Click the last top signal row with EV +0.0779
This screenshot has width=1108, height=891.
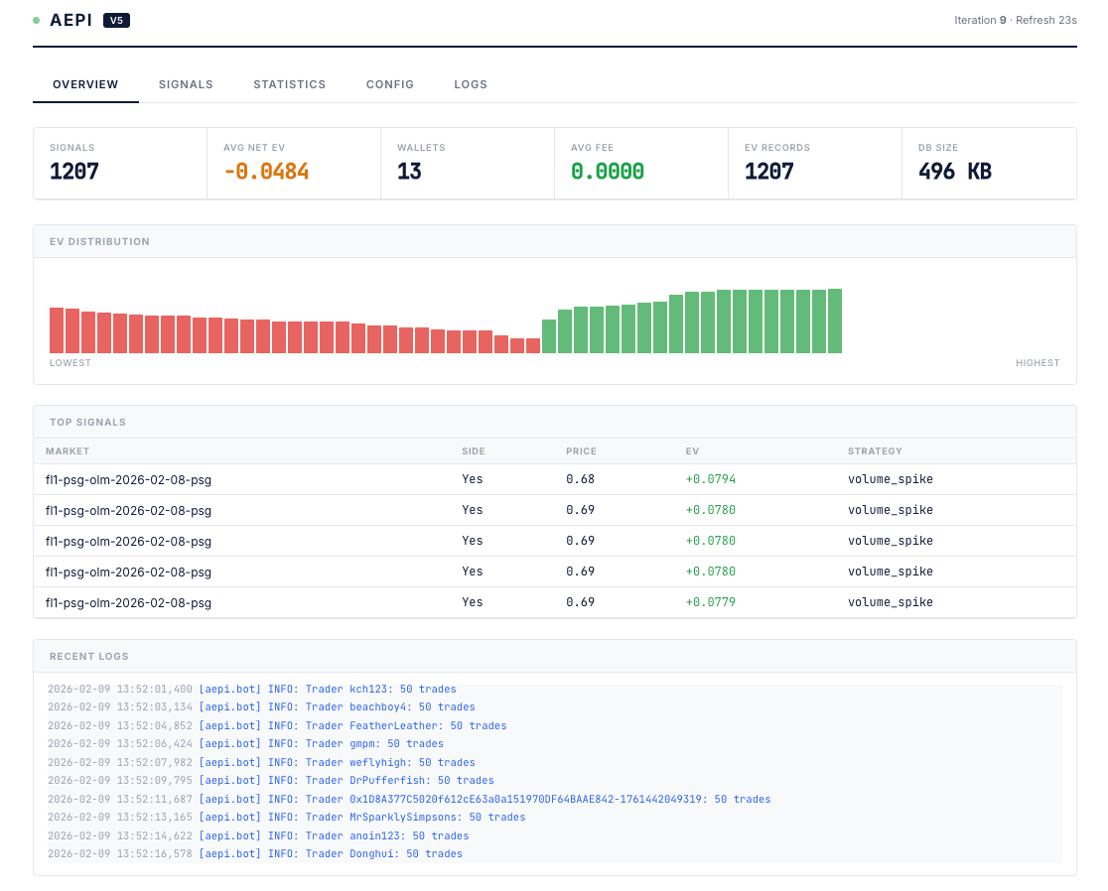555,602
